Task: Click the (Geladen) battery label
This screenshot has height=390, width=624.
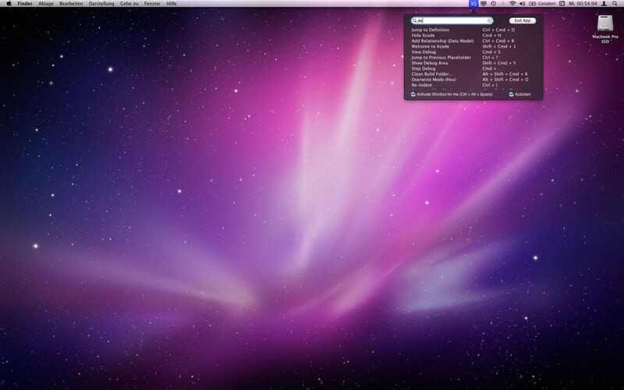Action: [x=547, y=4]
